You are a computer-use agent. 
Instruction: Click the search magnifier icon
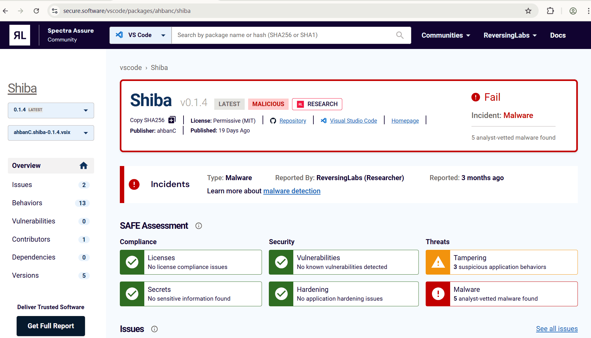click(399, 35)
